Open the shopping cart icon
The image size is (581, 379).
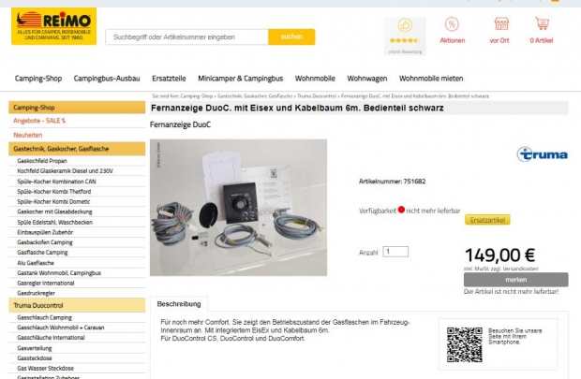click(x=542, y=23)
